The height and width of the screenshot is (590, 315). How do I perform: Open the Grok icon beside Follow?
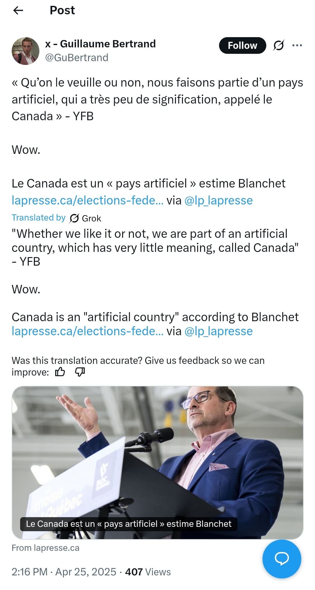[x=279, y=45]
